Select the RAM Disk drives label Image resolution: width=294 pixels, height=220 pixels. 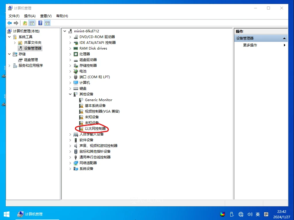click(x=93, y=48)
